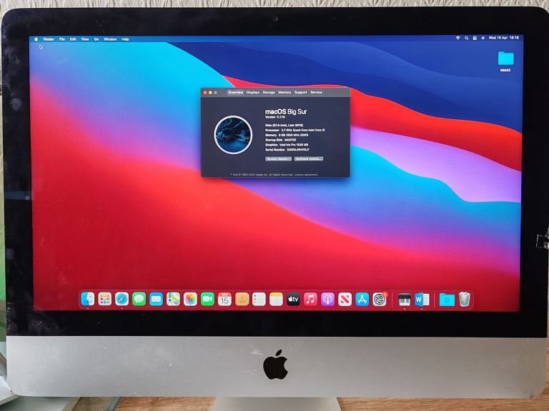Switch to the Storage tab
This screenshot has height=411, width=549.
269,92
